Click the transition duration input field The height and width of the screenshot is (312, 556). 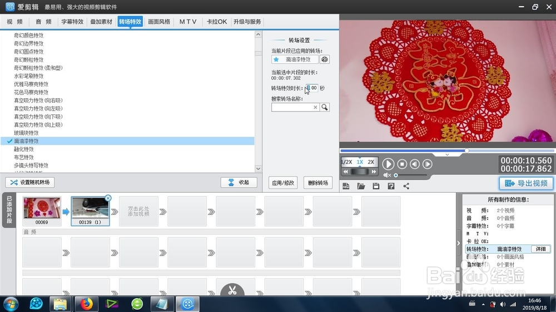coord(312,88)
